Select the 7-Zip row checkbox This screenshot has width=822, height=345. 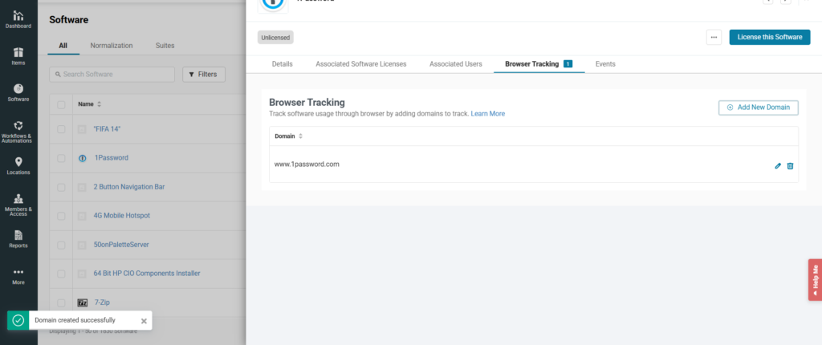tap(61, 302)
